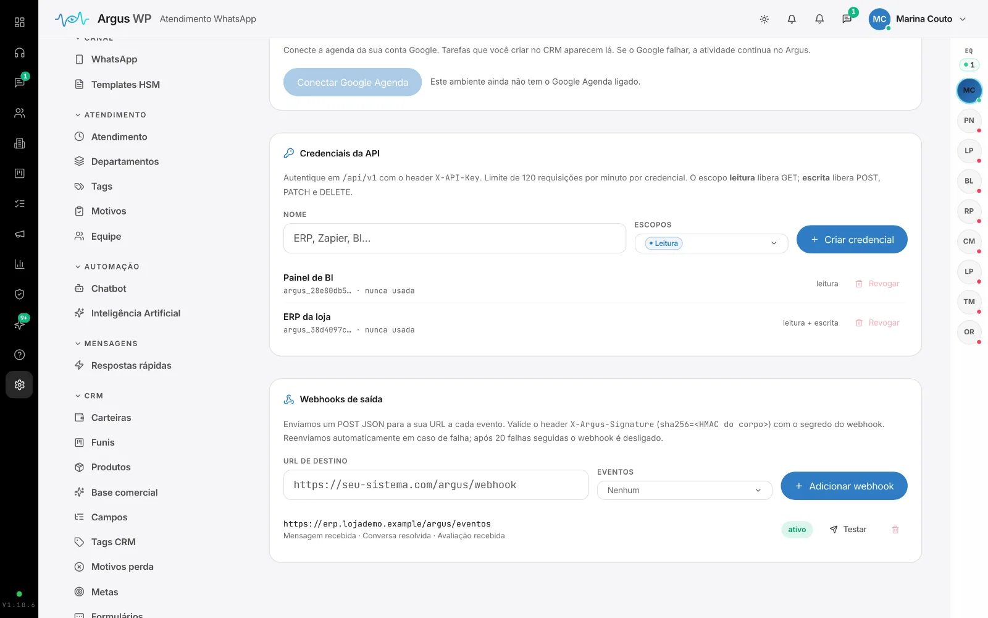The height and width of the screenshot is (618, 988).
Task: Click the online counter badge under EQ
Action: pos(969,65)
